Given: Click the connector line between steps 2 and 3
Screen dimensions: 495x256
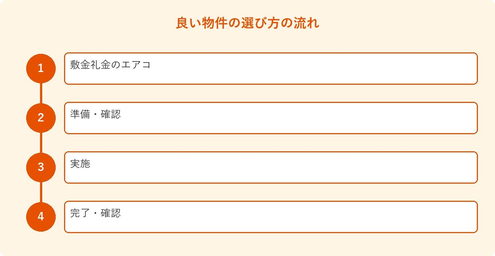Looking at the screenshot, I should point(41,143).
